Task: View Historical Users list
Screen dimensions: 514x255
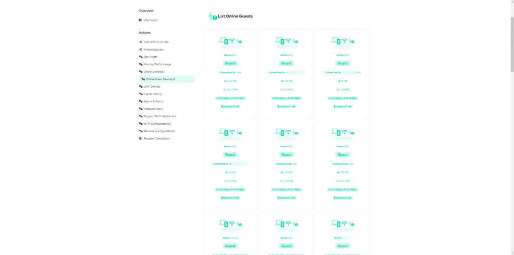Action: click(x=153, y=109)
